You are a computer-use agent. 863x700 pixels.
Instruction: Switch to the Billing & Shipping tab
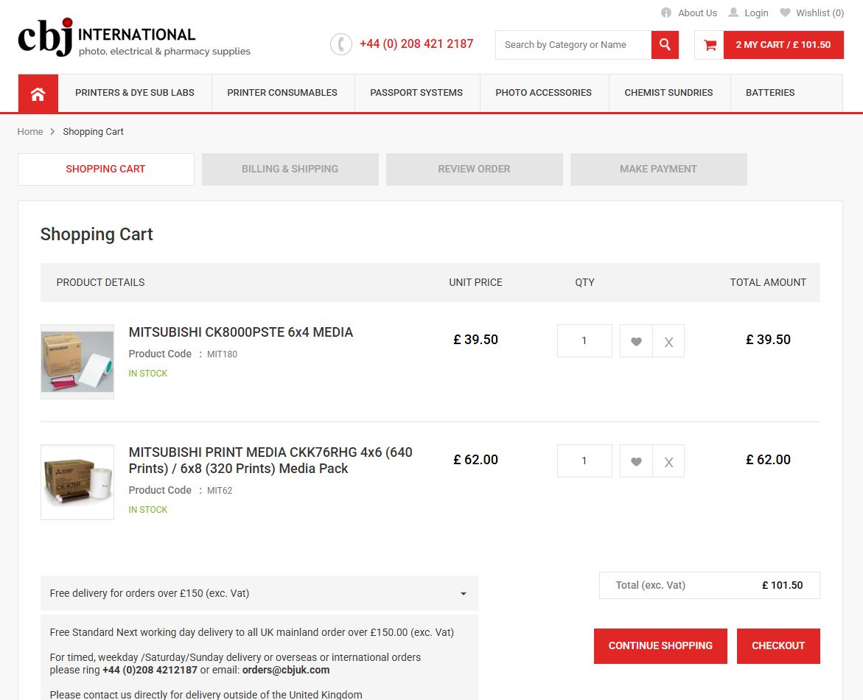(290, 169)
